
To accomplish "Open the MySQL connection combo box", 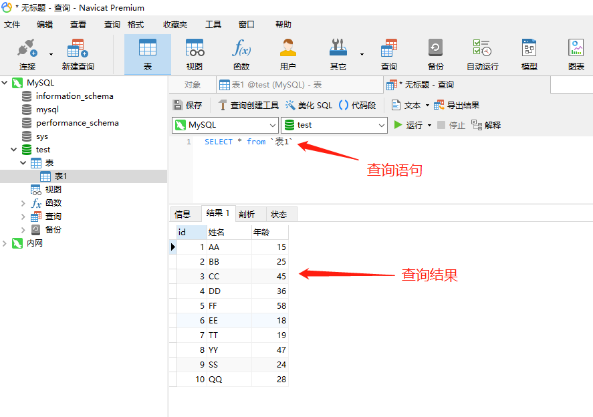I will coord(225,125).
